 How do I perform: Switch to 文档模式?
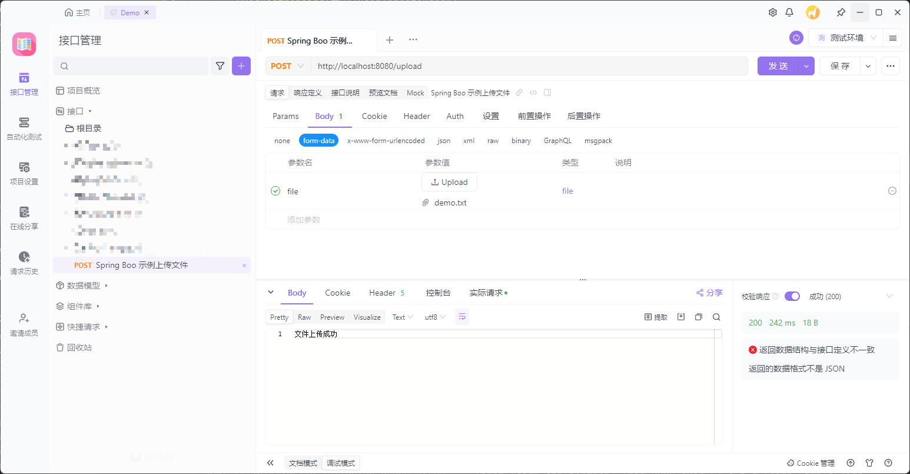coord(303,463)
